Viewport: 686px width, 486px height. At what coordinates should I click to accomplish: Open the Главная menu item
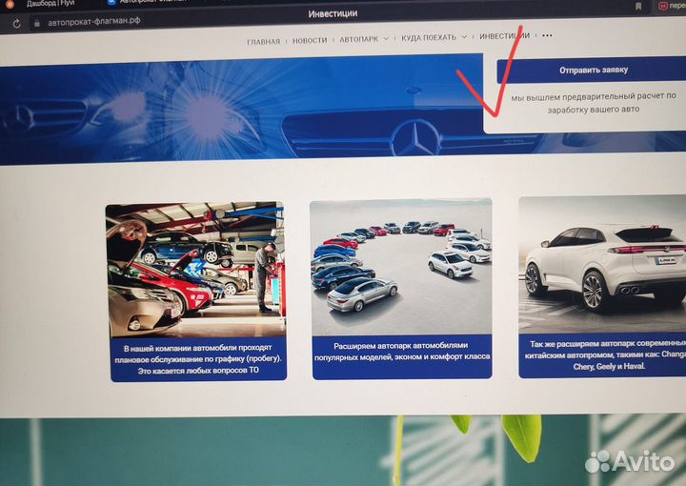(x=263, y=41)
